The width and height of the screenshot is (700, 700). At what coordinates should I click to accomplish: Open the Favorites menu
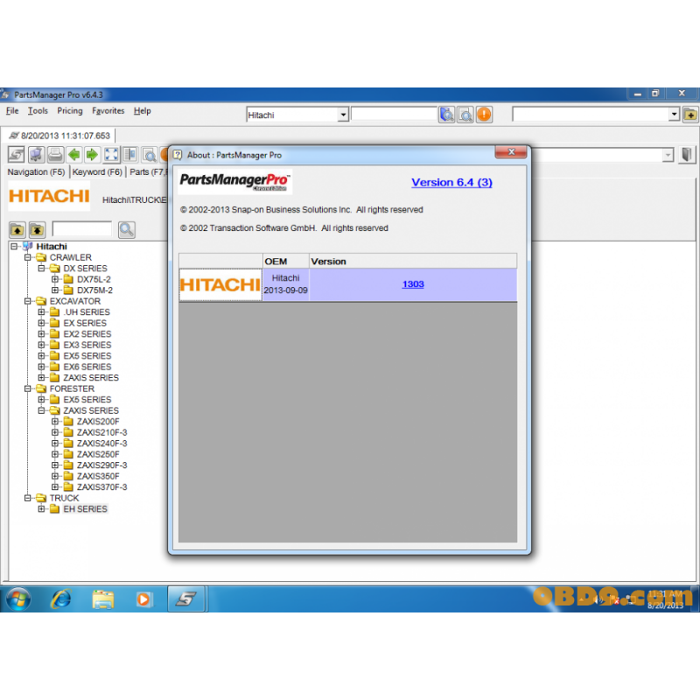click(108, 111)
